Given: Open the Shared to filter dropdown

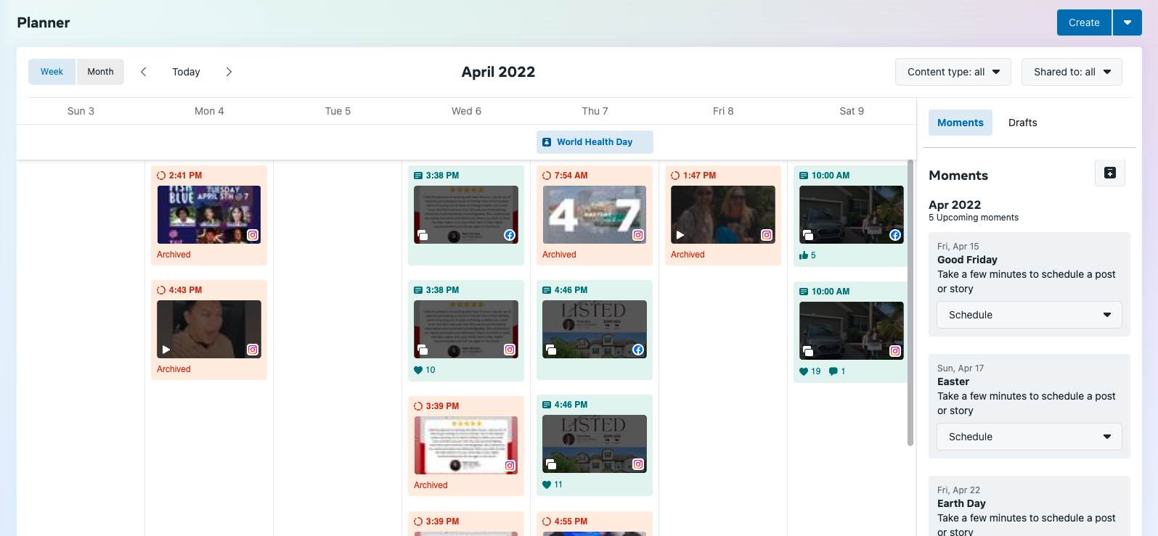Looking at the screenshot, I should 1072,72.
